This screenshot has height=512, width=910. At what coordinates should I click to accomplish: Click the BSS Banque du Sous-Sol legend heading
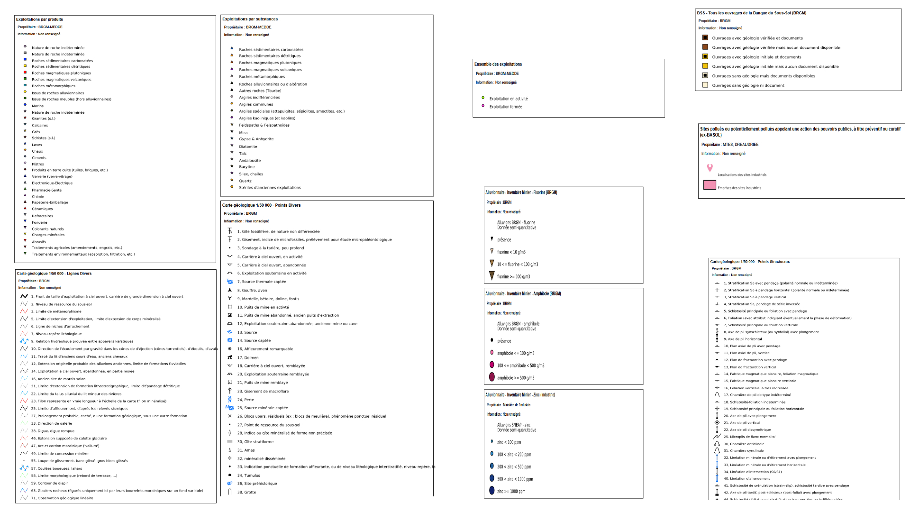click(751, 13)
